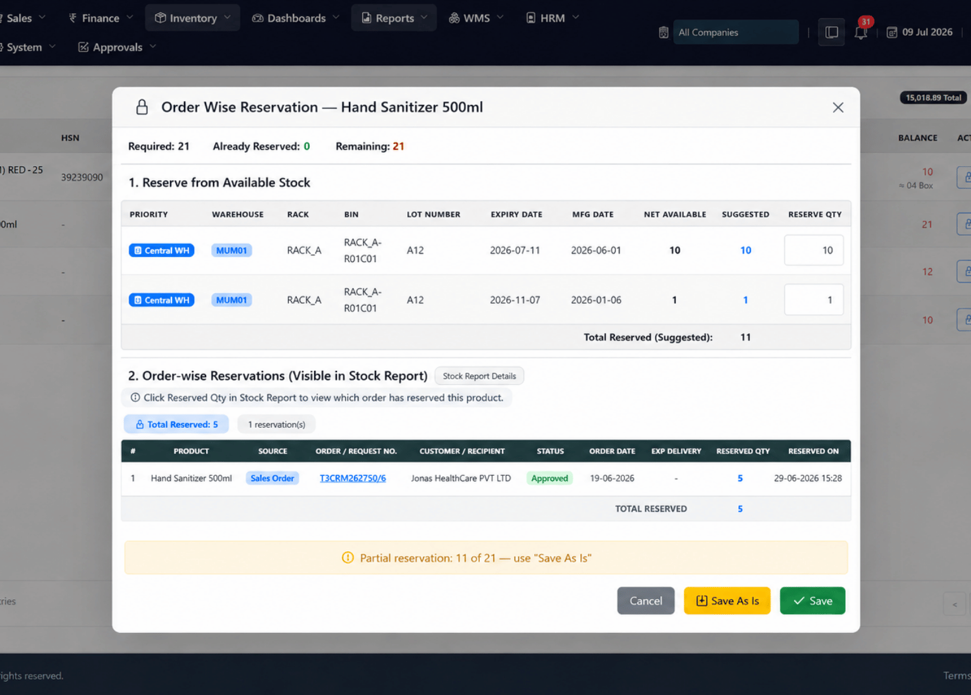Click HSN code 39239090 in background table
971x695 pixels.
[82, 178]
